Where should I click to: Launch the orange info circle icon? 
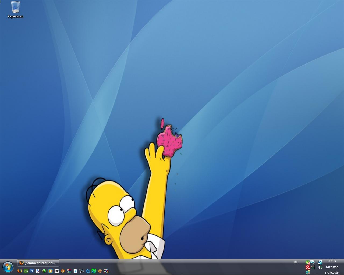point(63,271)
